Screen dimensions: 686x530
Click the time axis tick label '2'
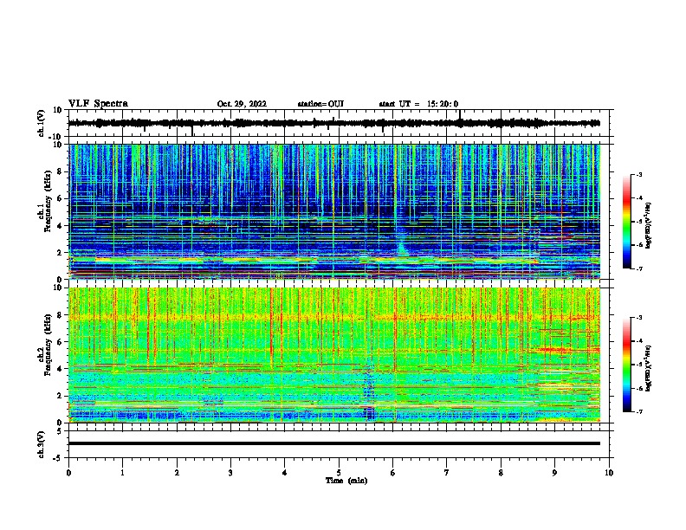[x=177, y=473]
